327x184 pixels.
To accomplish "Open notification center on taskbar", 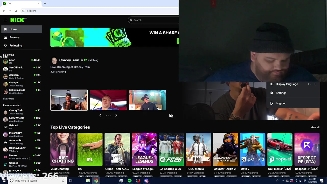I will point(322,181).
